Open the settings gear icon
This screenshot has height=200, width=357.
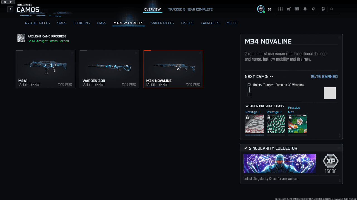pos(313,9)
